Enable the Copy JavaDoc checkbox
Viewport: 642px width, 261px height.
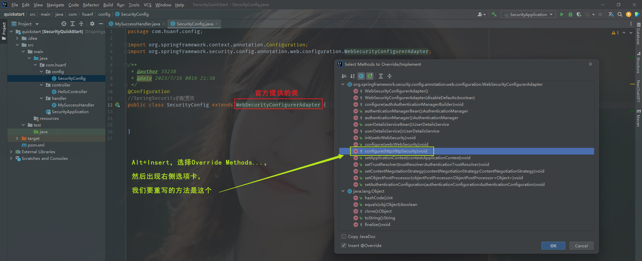click(x=344, y=236)
